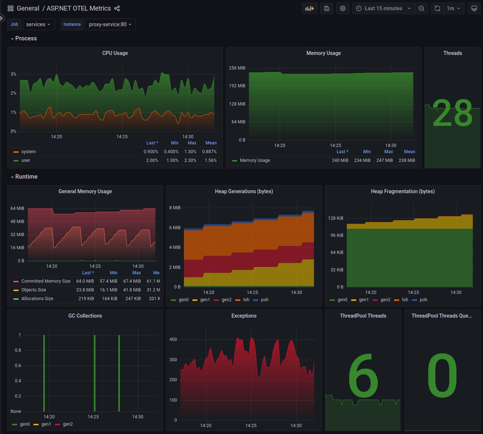483x434 pixels.
Task: Open the services Job variable dropdown
Action: pyautogui.click(x=39, y=24)
